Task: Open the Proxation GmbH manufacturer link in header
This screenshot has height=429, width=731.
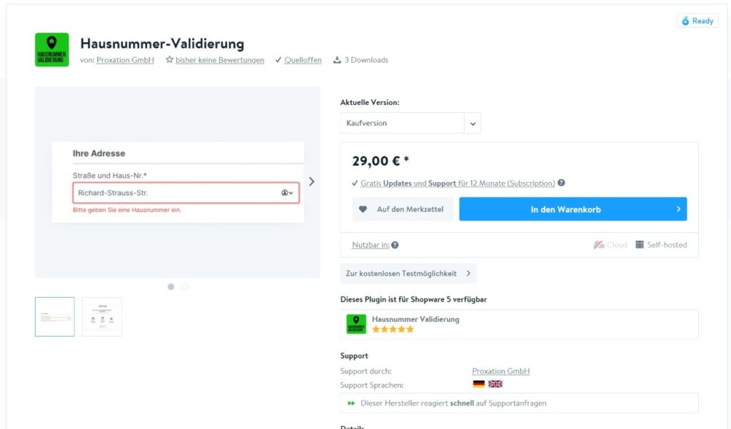Action: click(x=125, y=60)
